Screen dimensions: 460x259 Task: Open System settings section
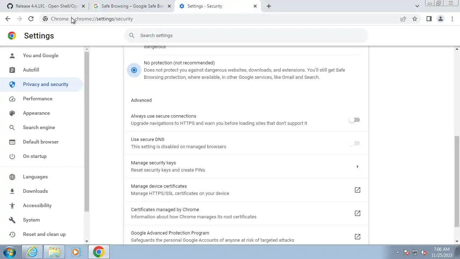(x=42, y=220)
